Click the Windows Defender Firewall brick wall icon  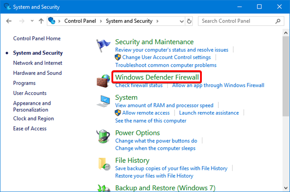[103, 81]
